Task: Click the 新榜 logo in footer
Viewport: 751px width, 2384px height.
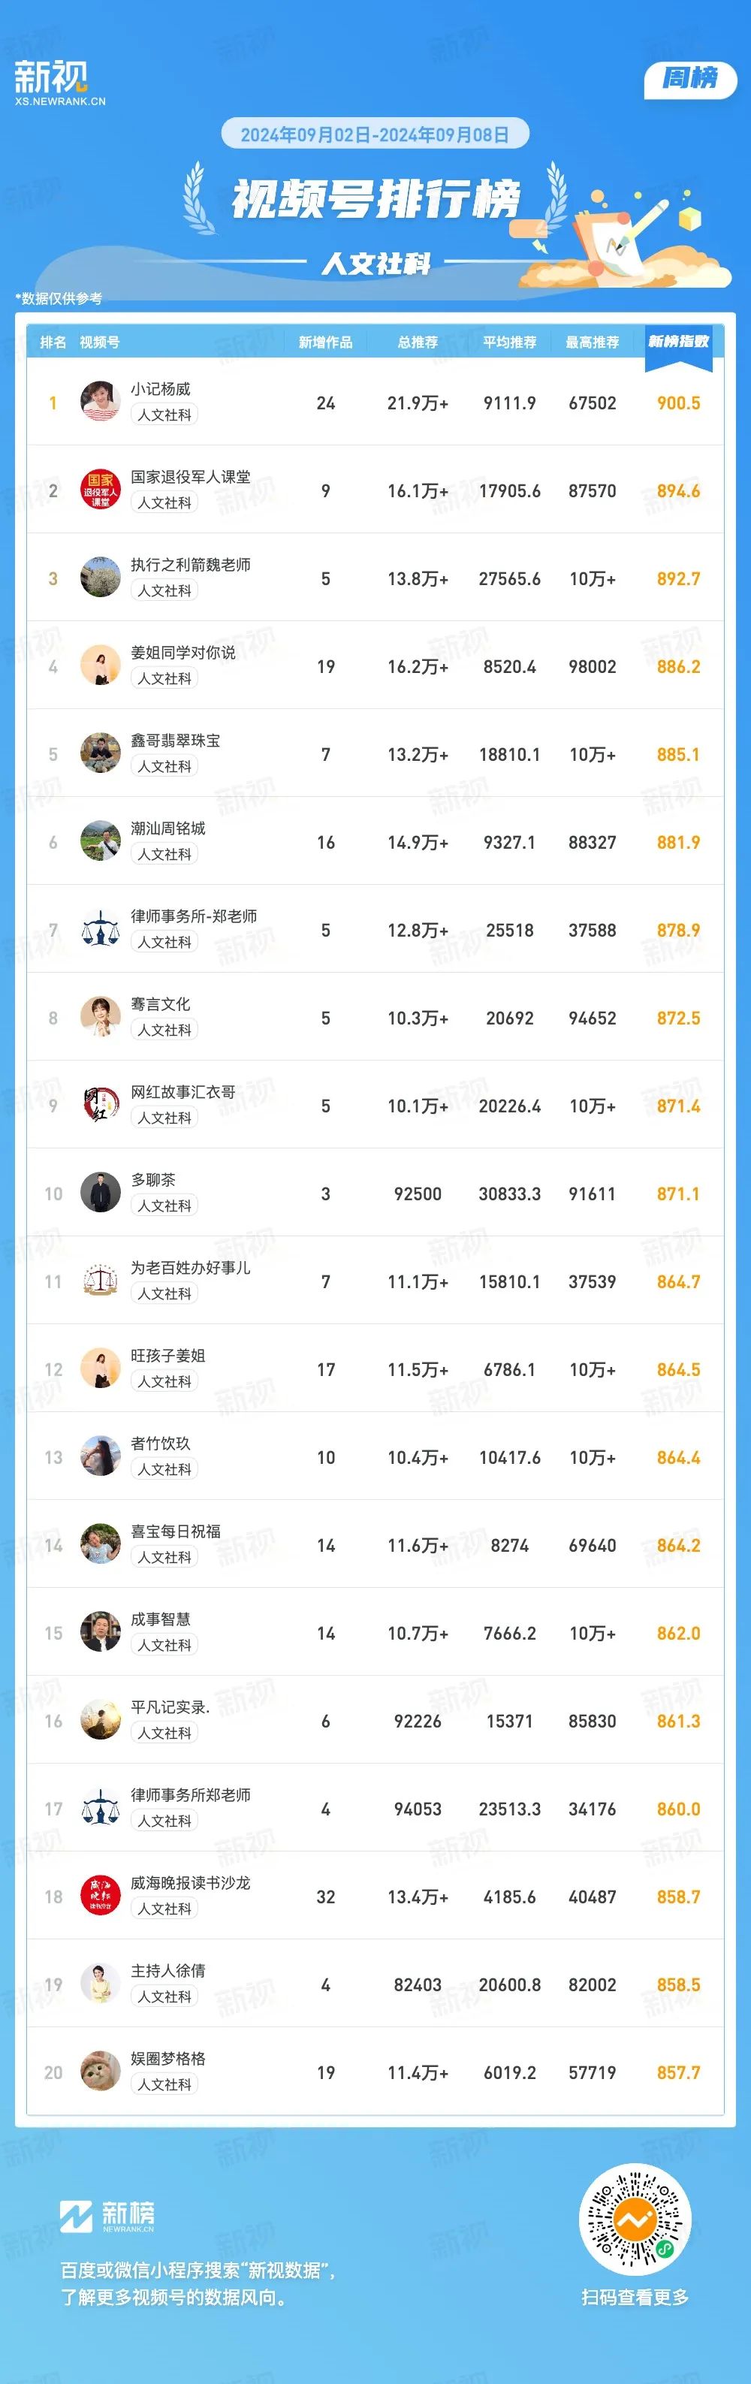Action: (107, 2215)
